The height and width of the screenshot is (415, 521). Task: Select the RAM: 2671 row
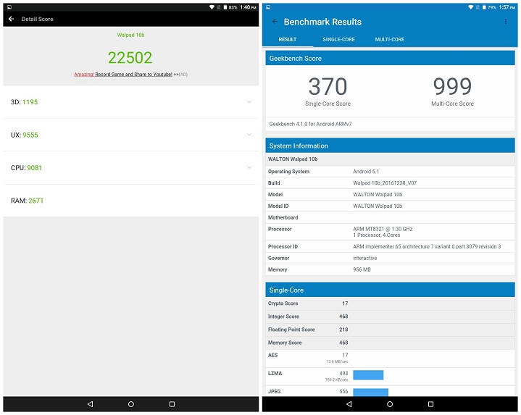131,201
